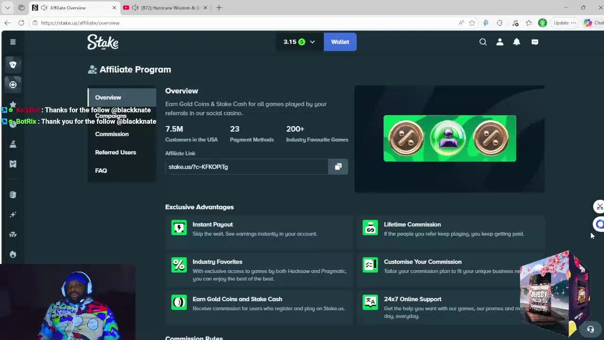The height and width of the screenshot is (340, 604).
Task: Open the flame hot games sidebar icon
Action: pos(13,254)
